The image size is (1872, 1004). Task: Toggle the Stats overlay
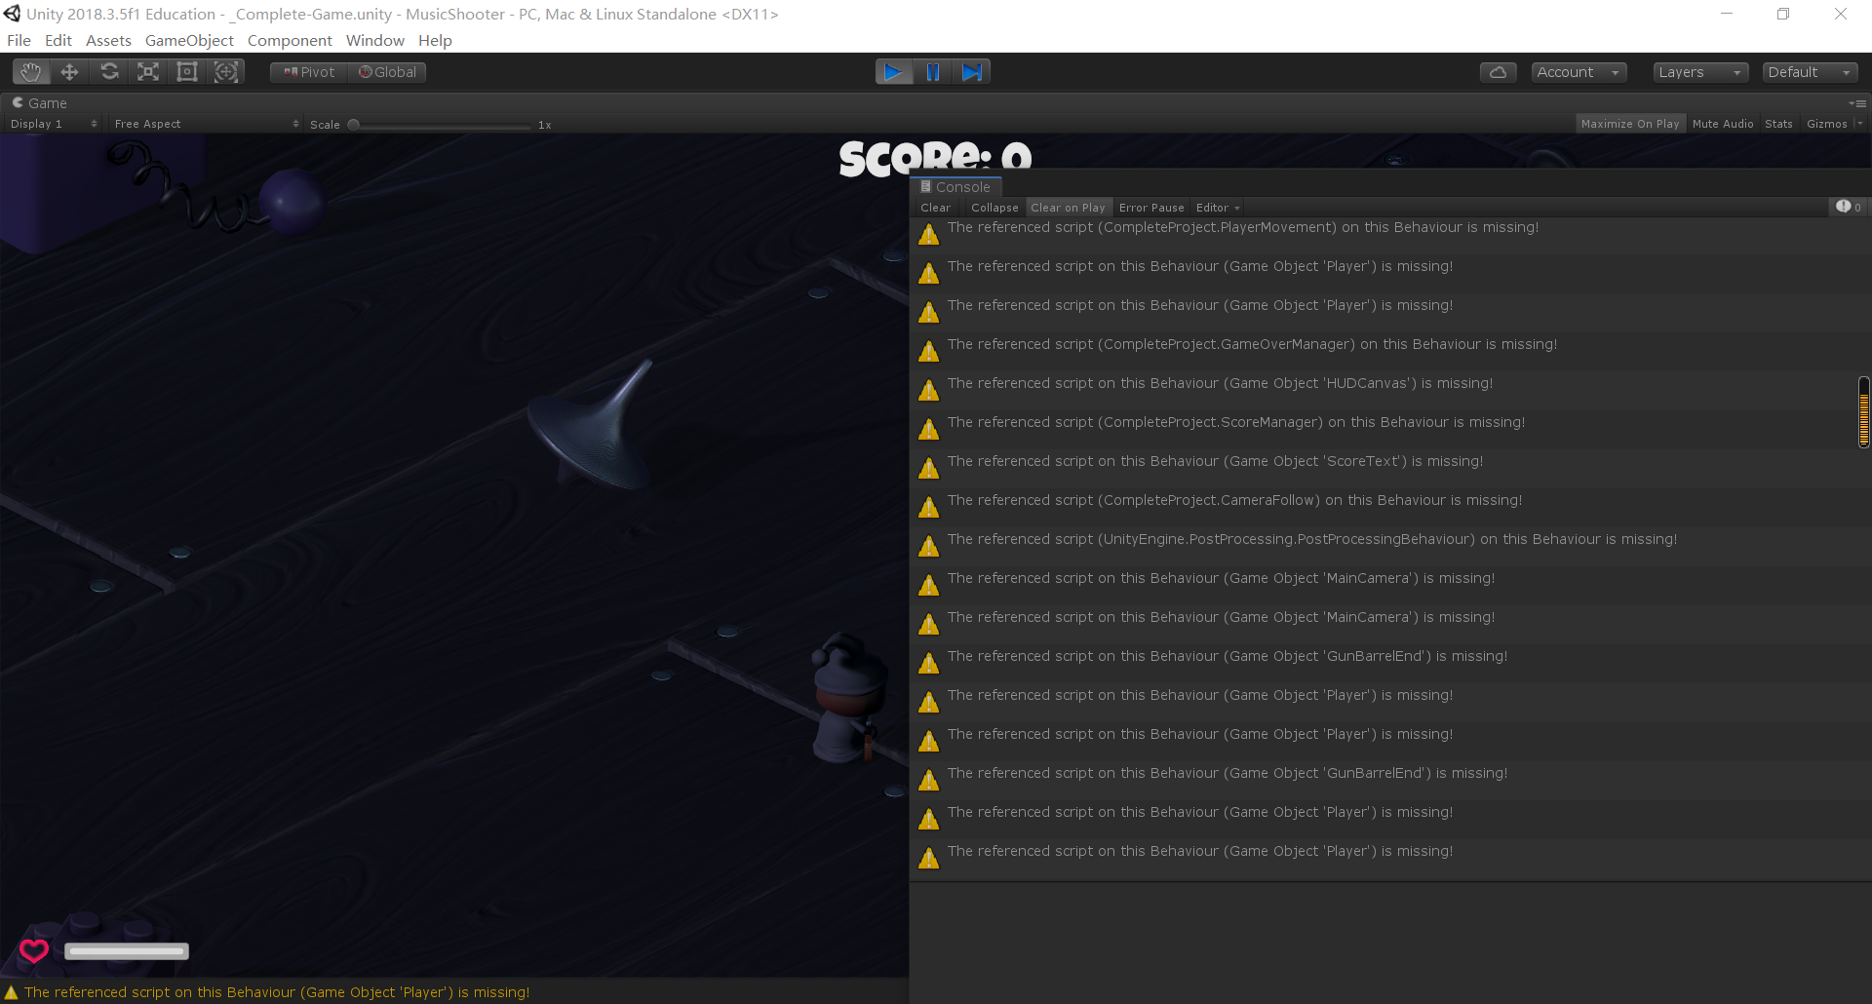(x=1778, y=124)
